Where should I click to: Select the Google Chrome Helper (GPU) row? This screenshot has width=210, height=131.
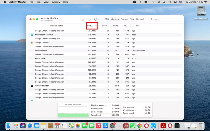(105, 39)
